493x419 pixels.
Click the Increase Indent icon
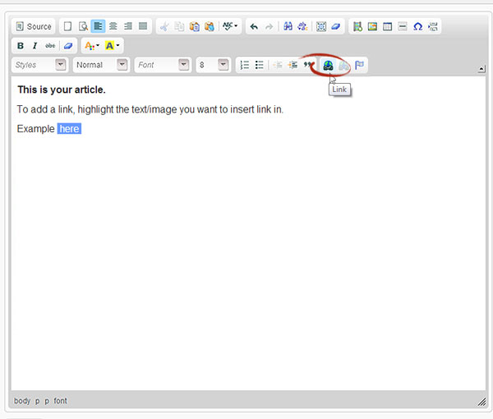293,65
